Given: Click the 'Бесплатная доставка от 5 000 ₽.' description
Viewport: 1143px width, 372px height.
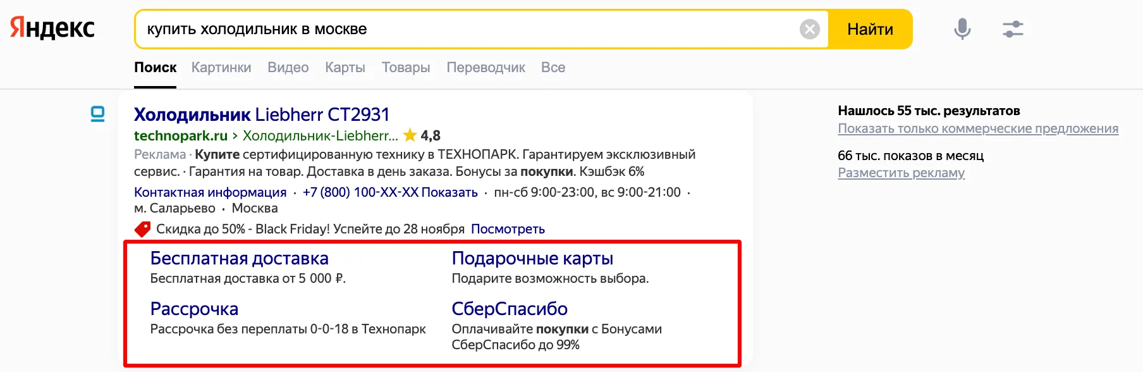Looking at the screenshot, I should [248, 278].
